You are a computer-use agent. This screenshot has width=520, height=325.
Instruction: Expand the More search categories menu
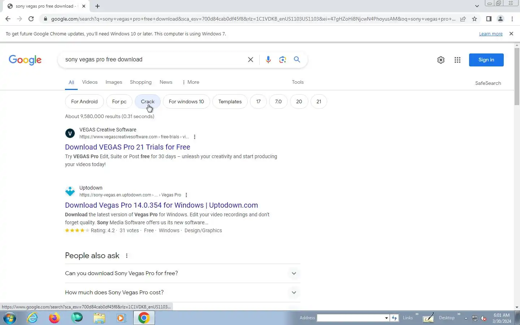(x=191, y=82)
